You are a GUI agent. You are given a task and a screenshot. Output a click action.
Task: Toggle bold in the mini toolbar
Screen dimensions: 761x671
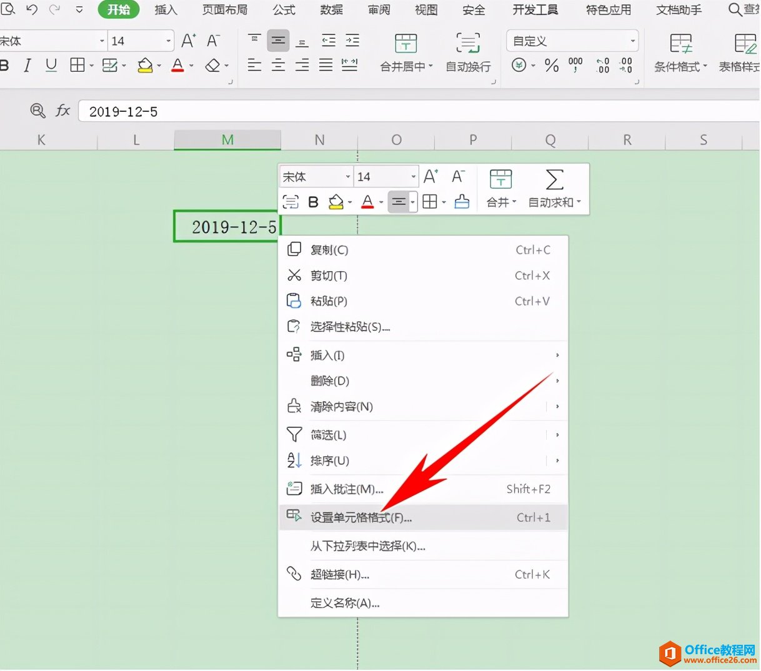[314, 202]
